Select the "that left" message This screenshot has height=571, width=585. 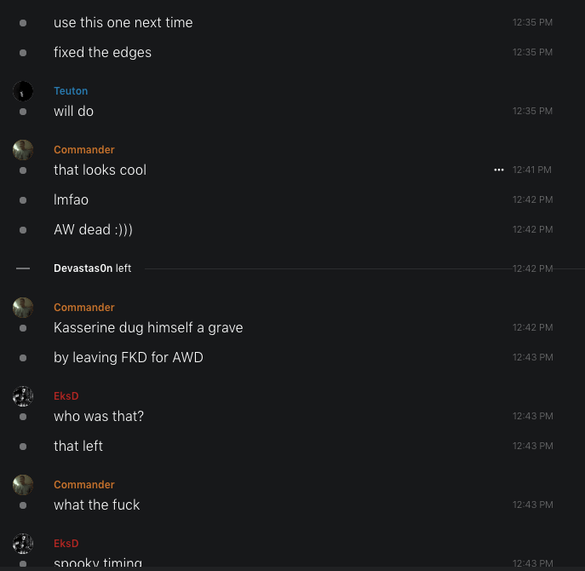(x=78, y=446)
